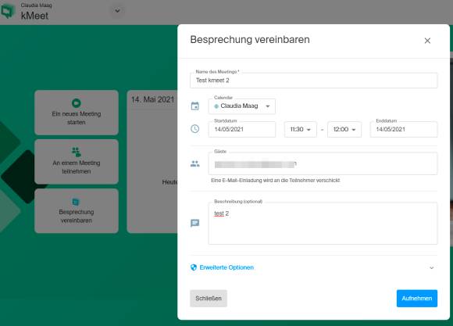Click the Schließen button
Screen dimensions: 453x326
coord(209,298)
